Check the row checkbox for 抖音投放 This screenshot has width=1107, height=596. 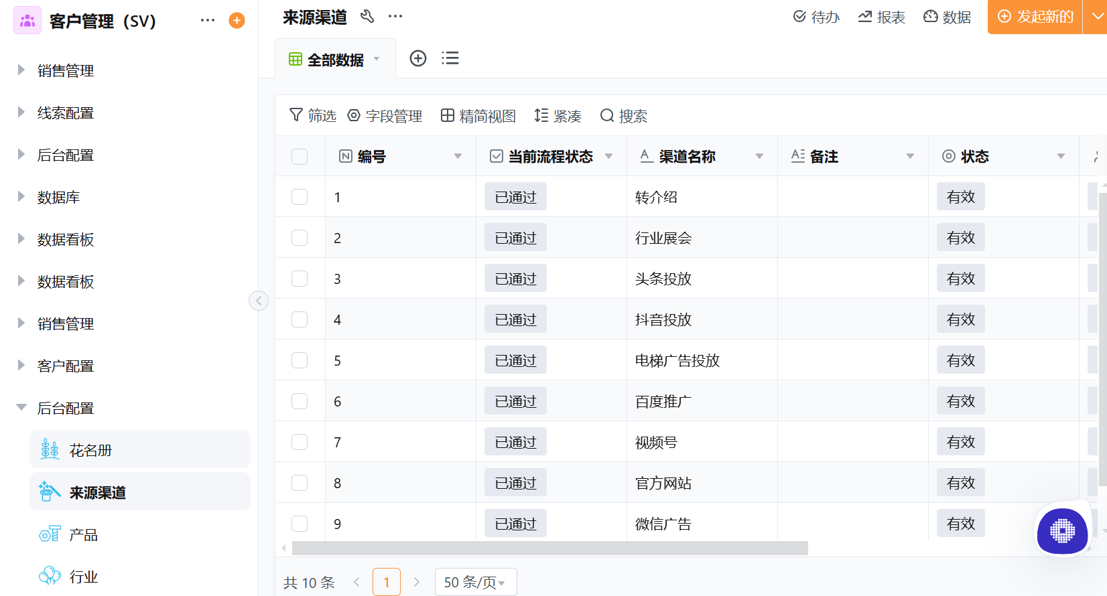click(x=300, y=319)
